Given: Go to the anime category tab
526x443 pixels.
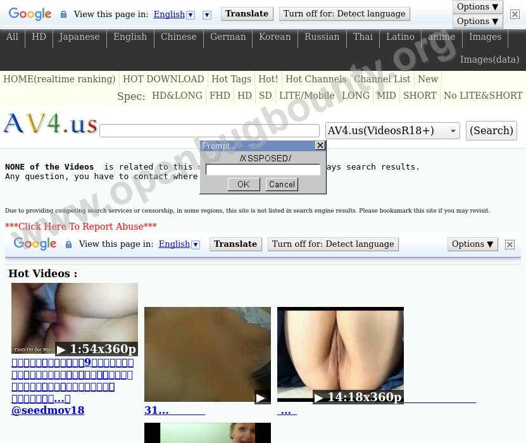Looking at the screenshot, I should tap(441, 37).
